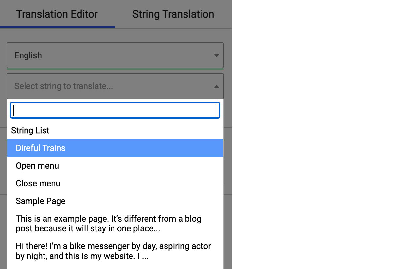420x269 pixels.
Task: Click the English language selector box
Action: tap(115, 55)
